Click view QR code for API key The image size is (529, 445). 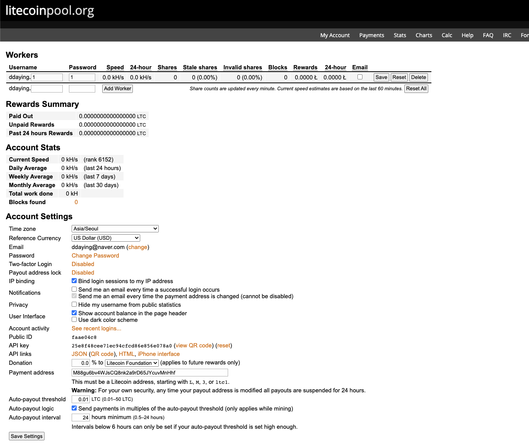[x=194, y=345]
